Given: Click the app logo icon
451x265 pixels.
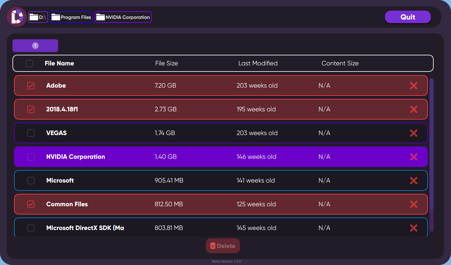Looking at the screenshot, I should [17, 17].
